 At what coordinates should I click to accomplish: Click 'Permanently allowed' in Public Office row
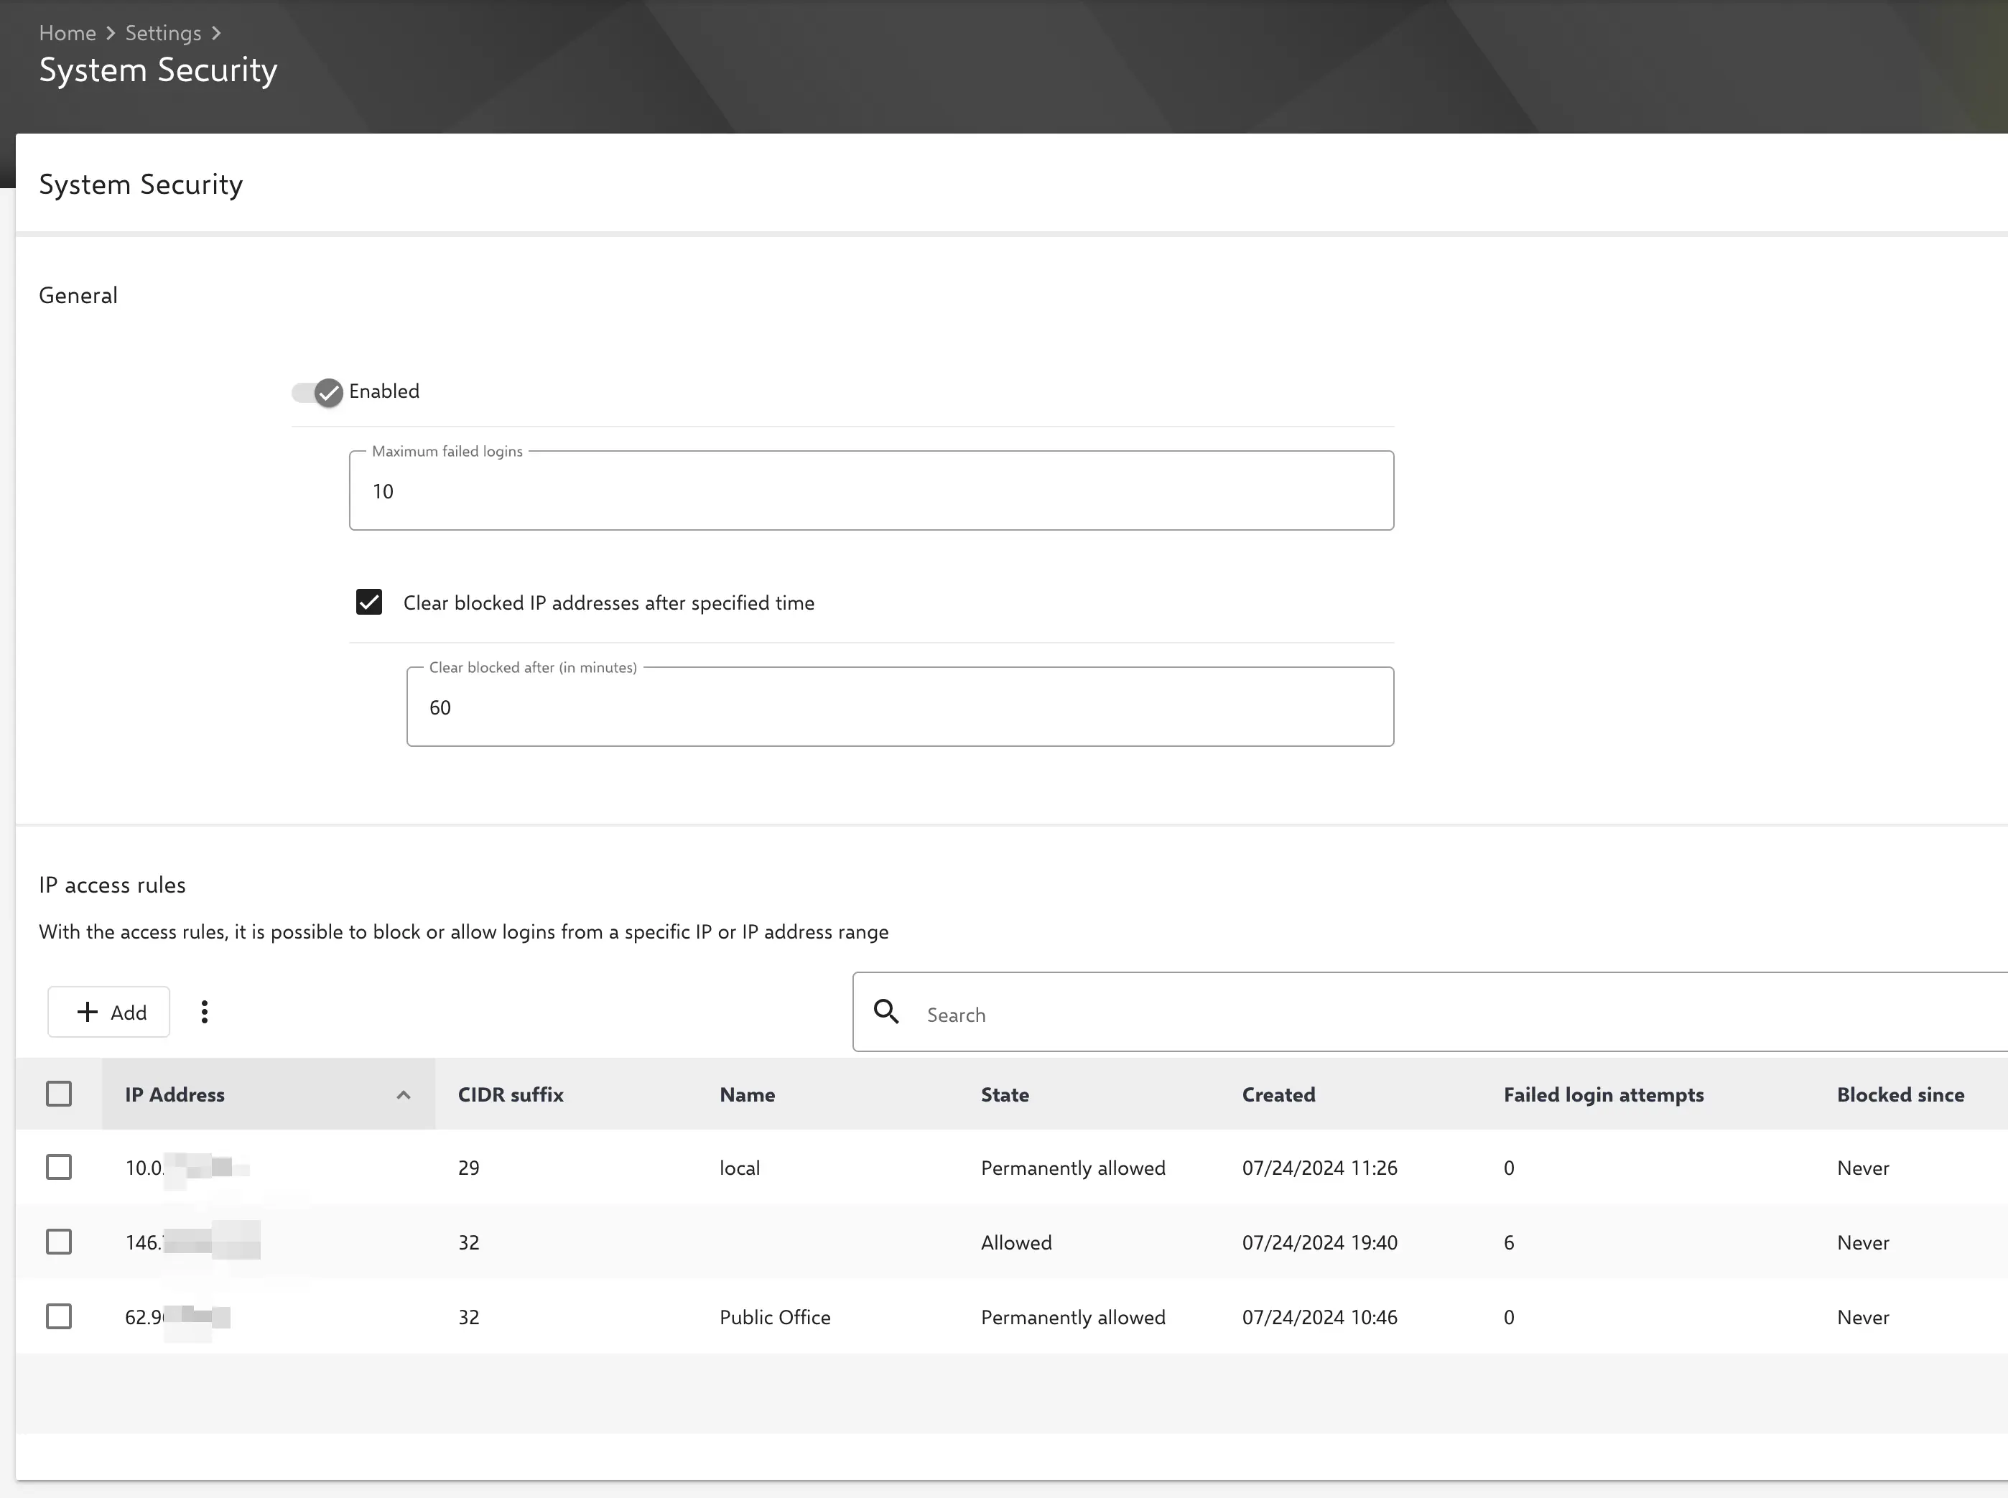1073,1316
